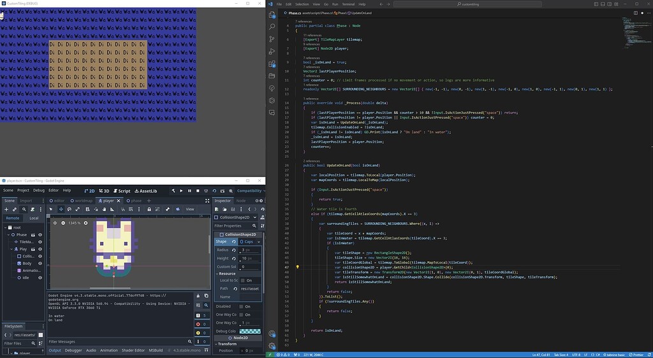Switch to phase scene tab
This screenshot has width=653, height=358.
click(x=134, y=201)
